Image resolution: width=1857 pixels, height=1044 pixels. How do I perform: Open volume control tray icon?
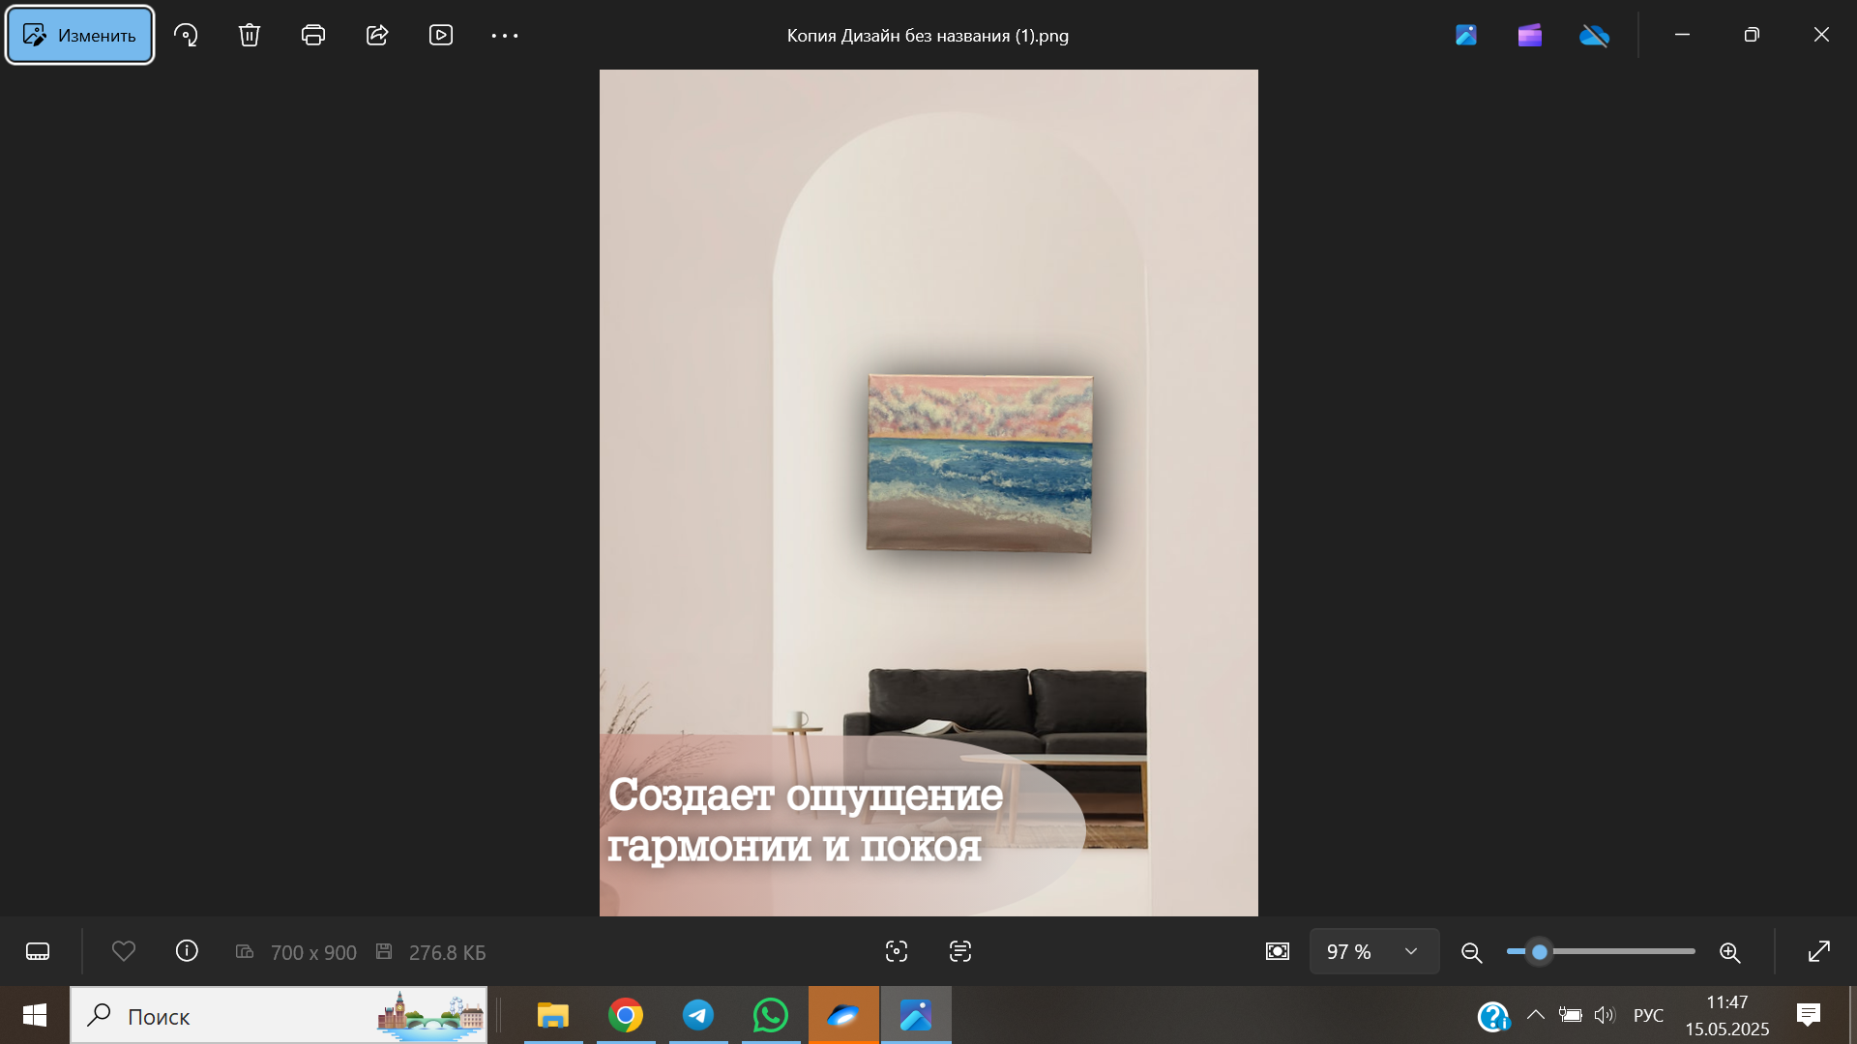click(1605, 1015)
